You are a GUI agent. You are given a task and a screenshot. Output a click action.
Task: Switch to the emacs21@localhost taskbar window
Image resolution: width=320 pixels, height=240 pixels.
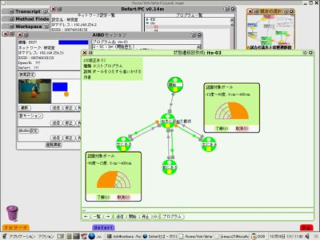coord(232,236)
